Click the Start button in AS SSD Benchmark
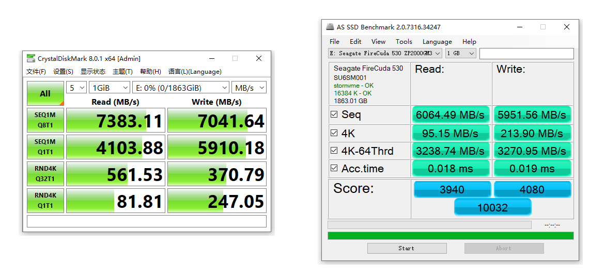The height and width of the screenshot is (278, 605). click(x=407, y=249)
